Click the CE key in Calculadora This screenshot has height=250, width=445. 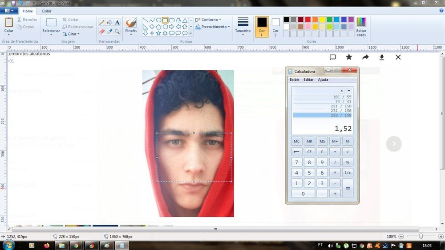tap(309, 152)
